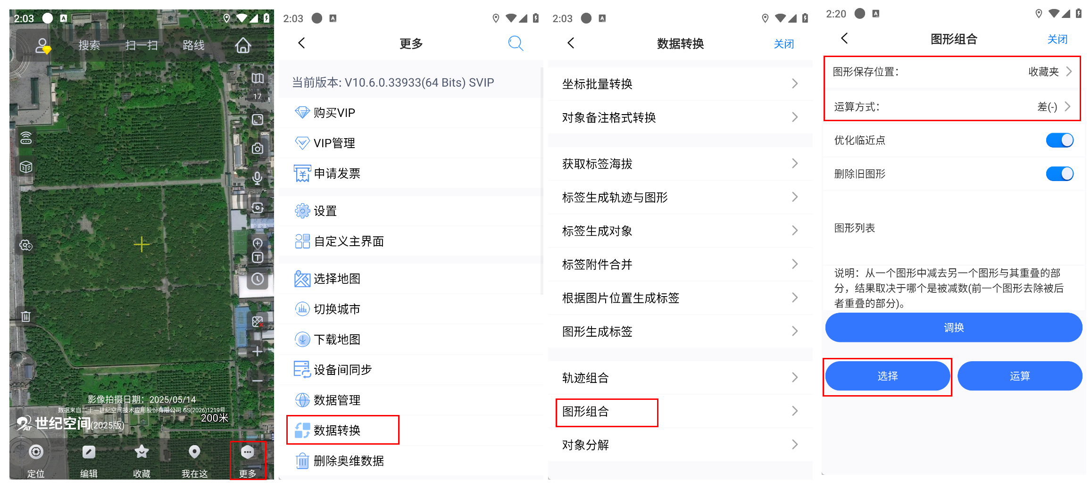Select the text label T tool

258,257
